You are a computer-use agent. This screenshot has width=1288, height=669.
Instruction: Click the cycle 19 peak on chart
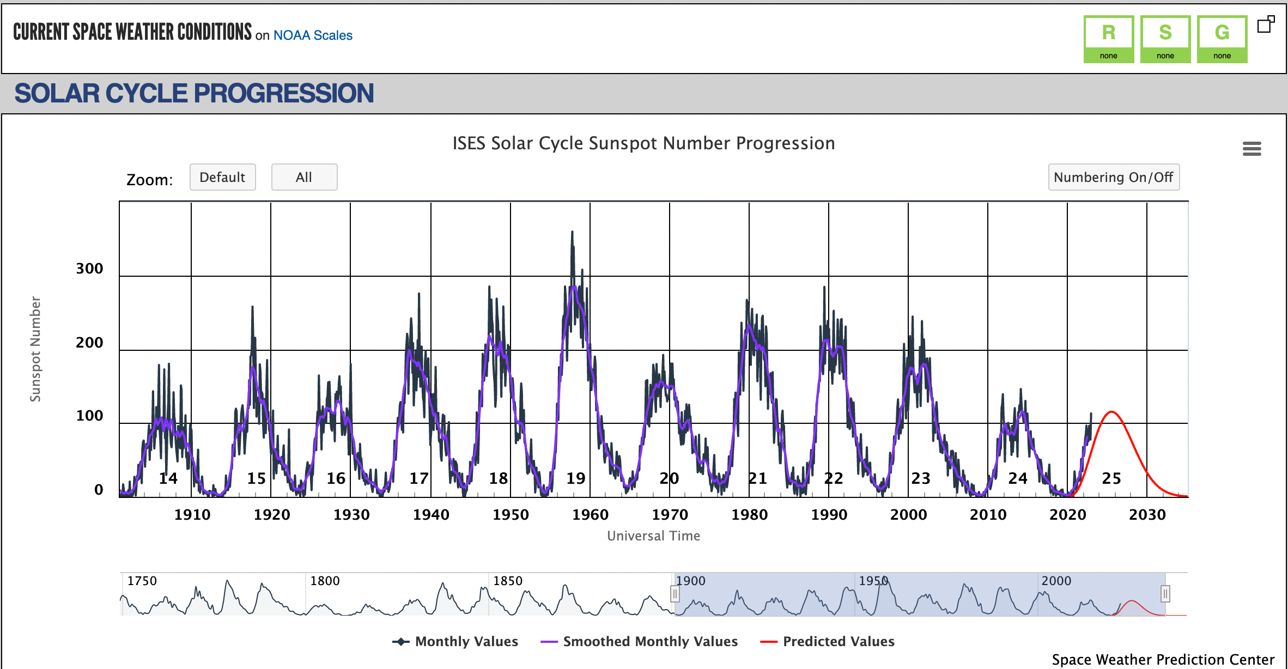pos(572,232)
